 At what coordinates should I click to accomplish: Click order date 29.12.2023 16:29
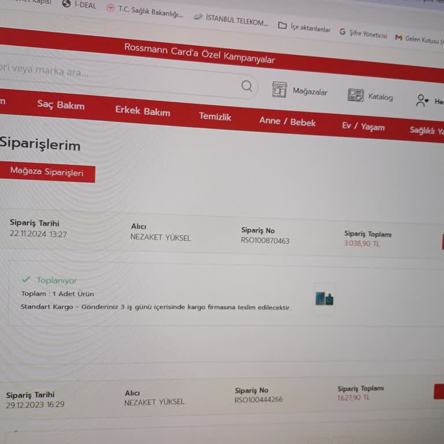click(35, 405)
